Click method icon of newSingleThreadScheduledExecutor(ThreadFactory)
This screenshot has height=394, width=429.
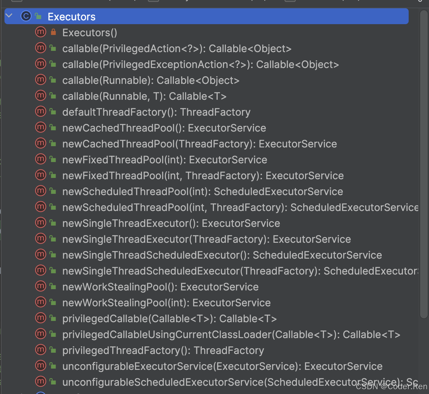coord(41,270)
